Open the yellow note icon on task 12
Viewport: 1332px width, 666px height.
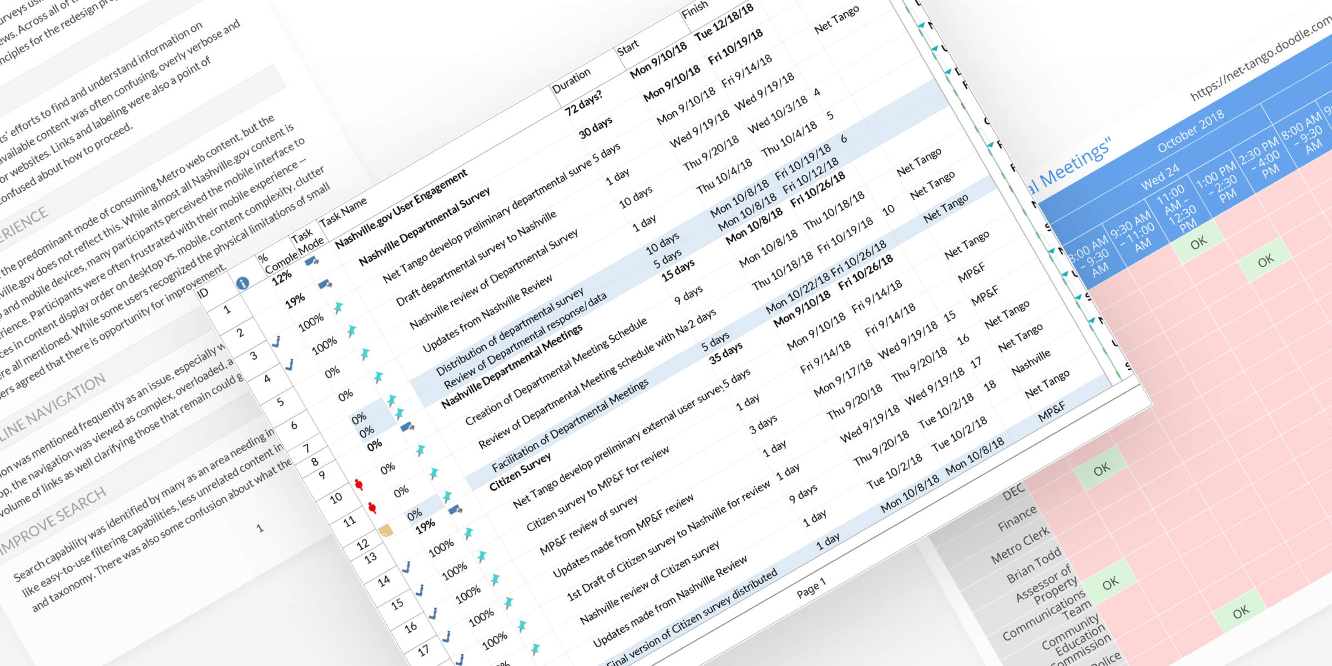pyautogui.click(x=386, y=531)
